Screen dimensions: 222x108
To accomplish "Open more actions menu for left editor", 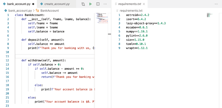I will pyautogui.click(x=105, y=4).
